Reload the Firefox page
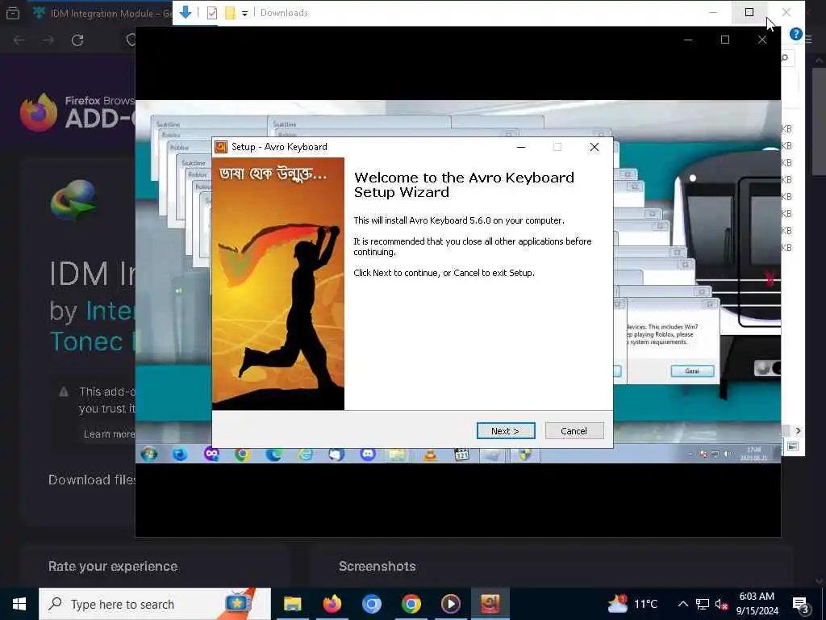The width and height of the screenshot is (826, 620). (x=77, y=40)
